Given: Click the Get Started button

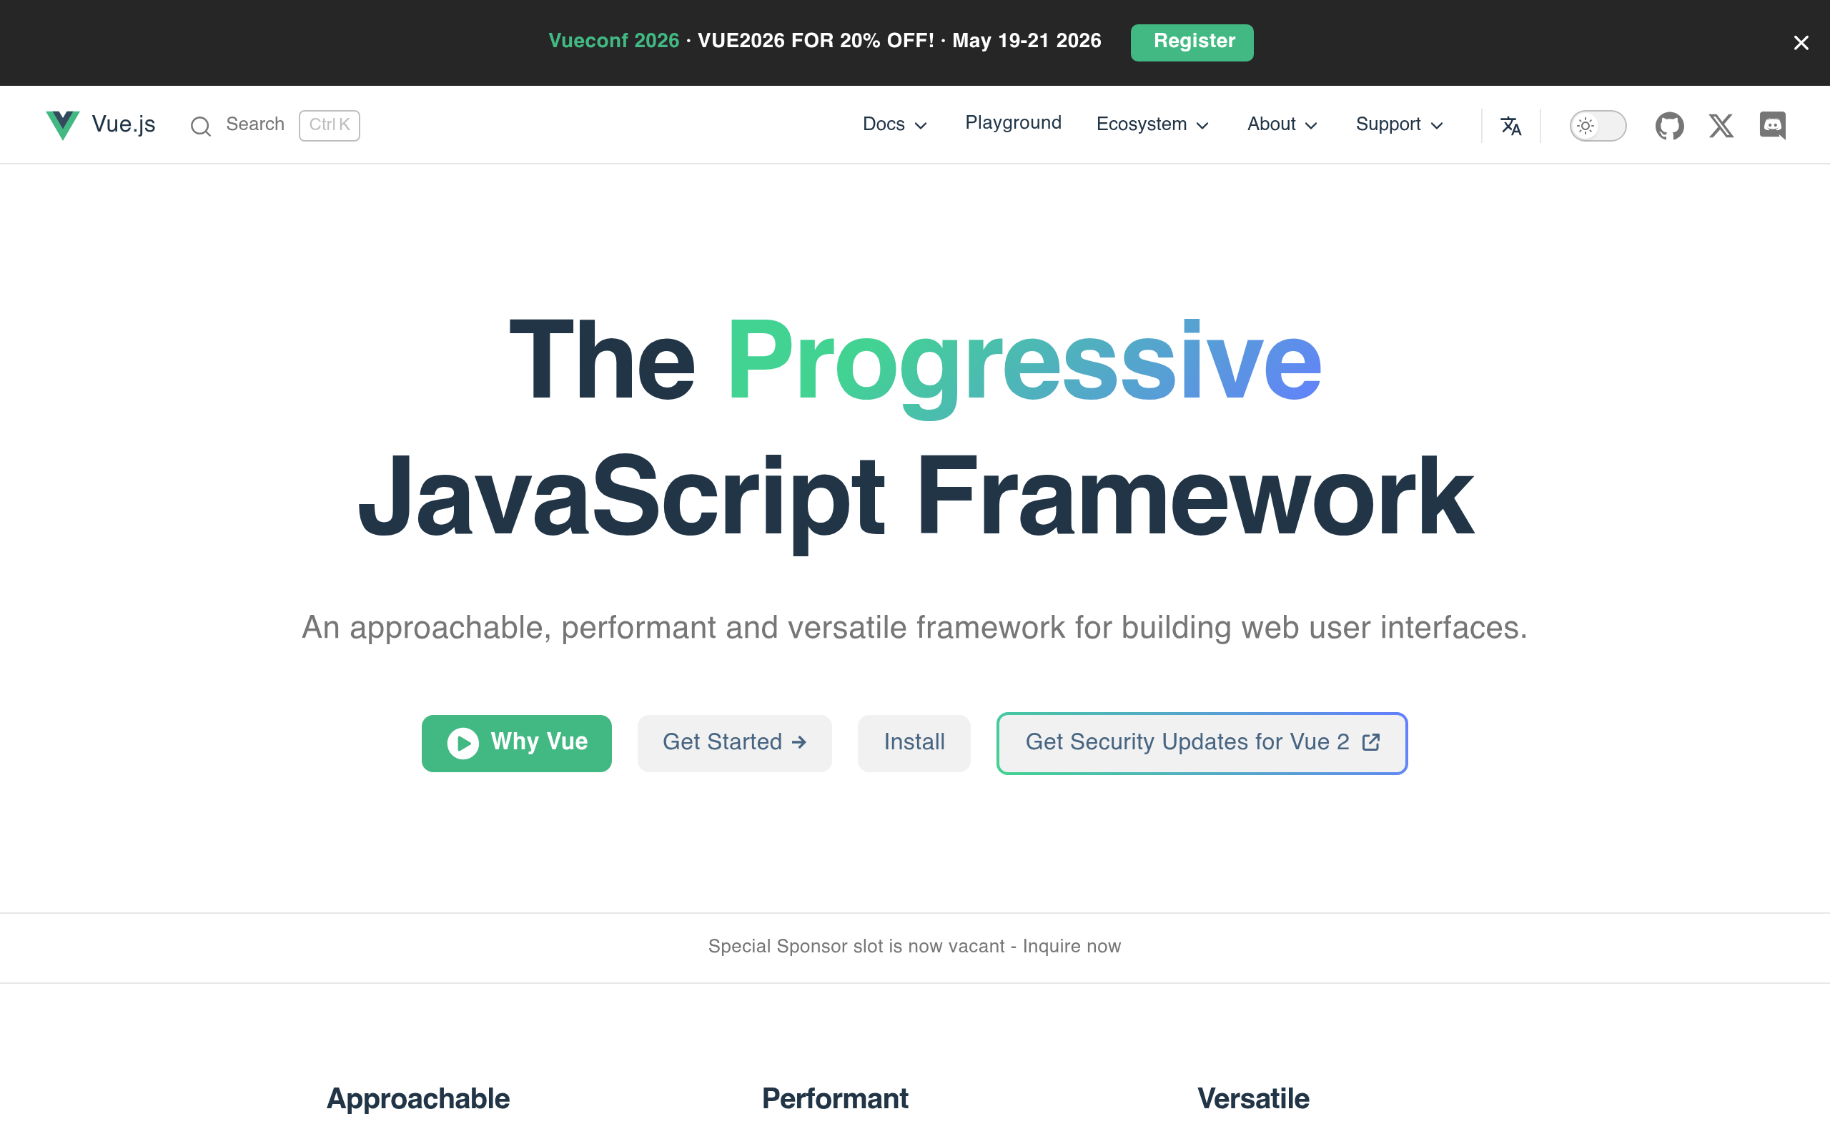Looking at the screenshot, I should coord(734,743).
